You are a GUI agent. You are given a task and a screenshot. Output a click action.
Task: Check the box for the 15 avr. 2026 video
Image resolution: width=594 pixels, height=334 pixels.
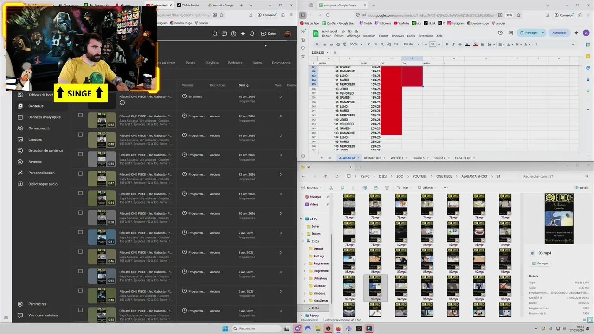pyautogui.click(x=80, y=116)
